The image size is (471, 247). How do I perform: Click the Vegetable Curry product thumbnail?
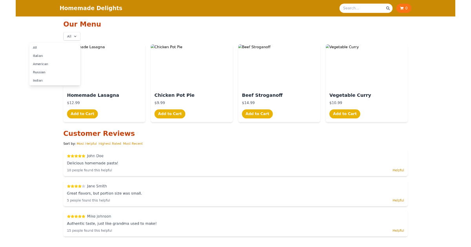pyautogui.click(x=366, y=65)
